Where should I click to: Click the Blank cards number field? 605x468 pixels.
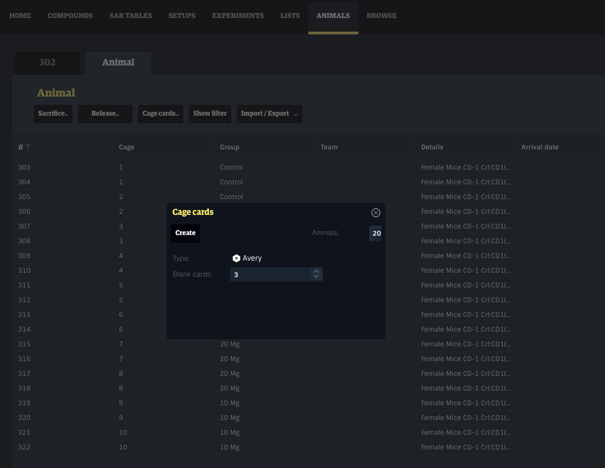pyautogui.click(x=270, y=274)
